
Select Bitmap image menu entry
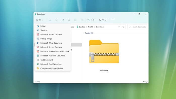(x=53, y=39)
